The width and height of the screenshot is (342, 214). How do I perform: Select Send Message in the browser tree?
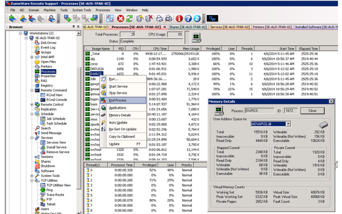51,133
